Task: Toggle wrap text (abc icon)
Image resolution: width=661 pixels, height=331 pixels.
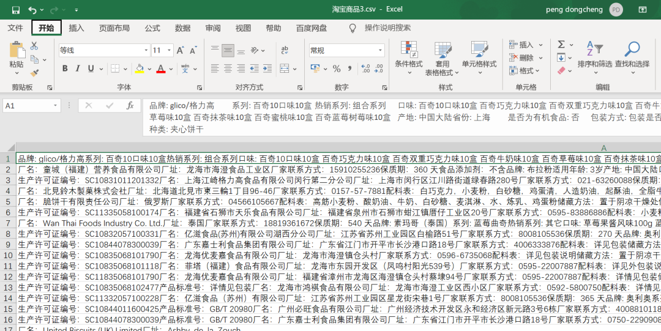Action: coord(285,51)
